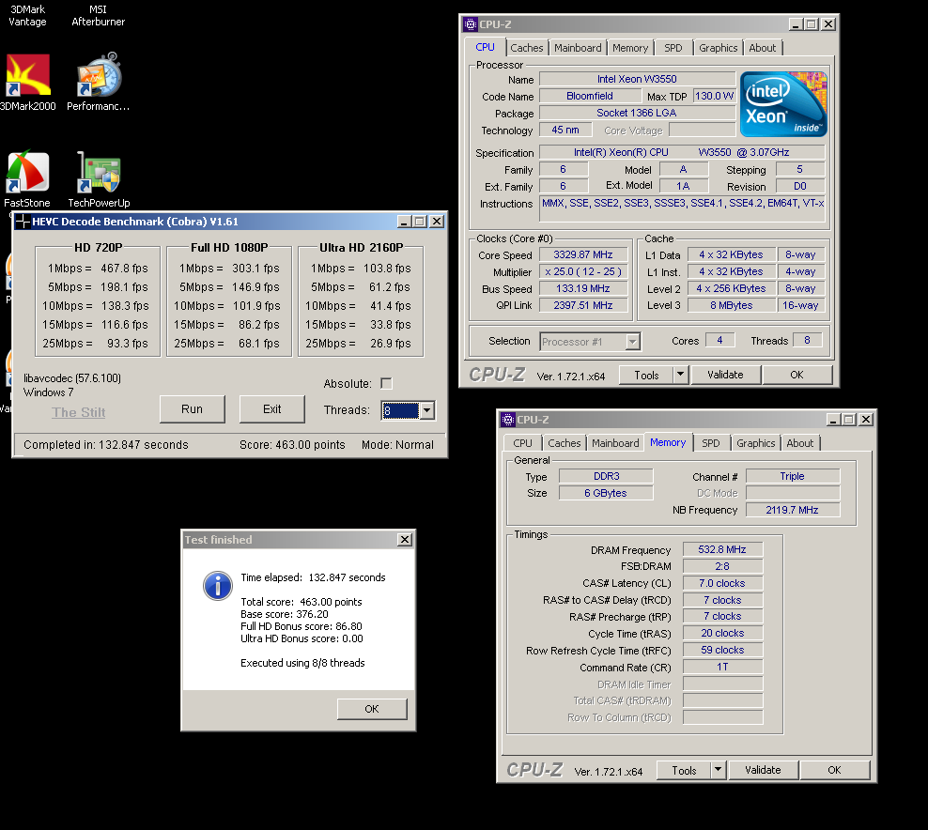This screenshot has height=830, width=928.
Task: Switch to Graphics tab in upper CPU-Z window
Action: point(718,48)
